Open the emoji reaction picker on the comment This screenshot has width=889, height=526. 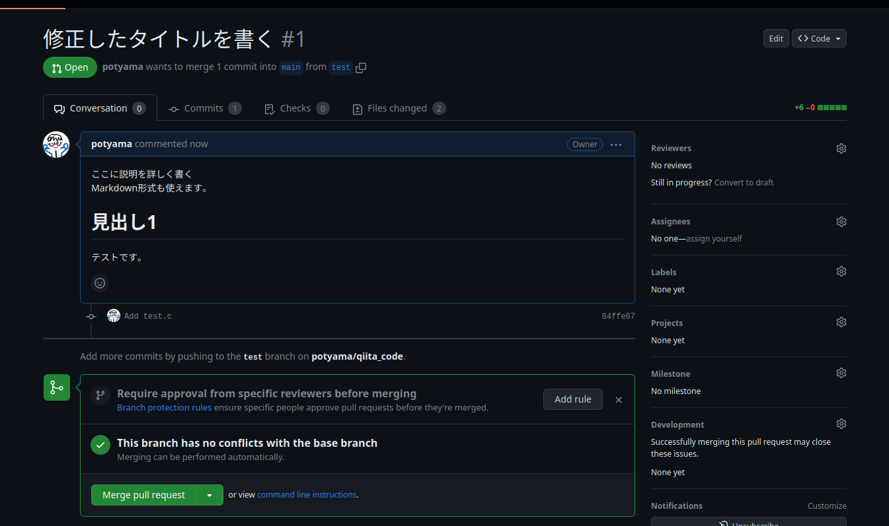point(100,282)
